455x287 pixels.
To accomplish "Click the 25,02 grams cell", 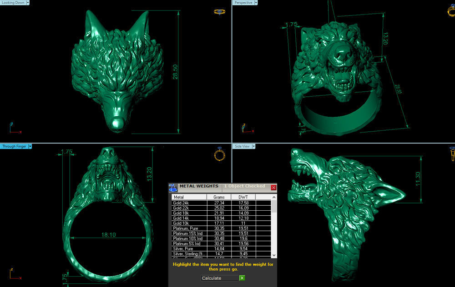I will tap(219, 208).
